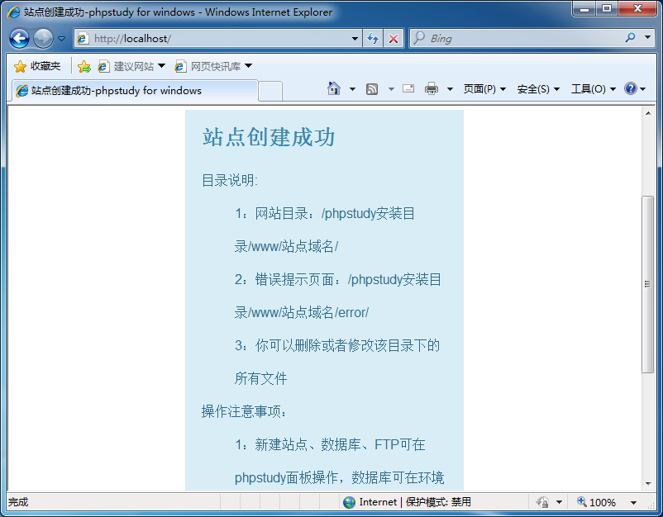The height and width of the screenshot is (517, 663).
Task: Open the search provider dropdown
Action: coord(647,38)
